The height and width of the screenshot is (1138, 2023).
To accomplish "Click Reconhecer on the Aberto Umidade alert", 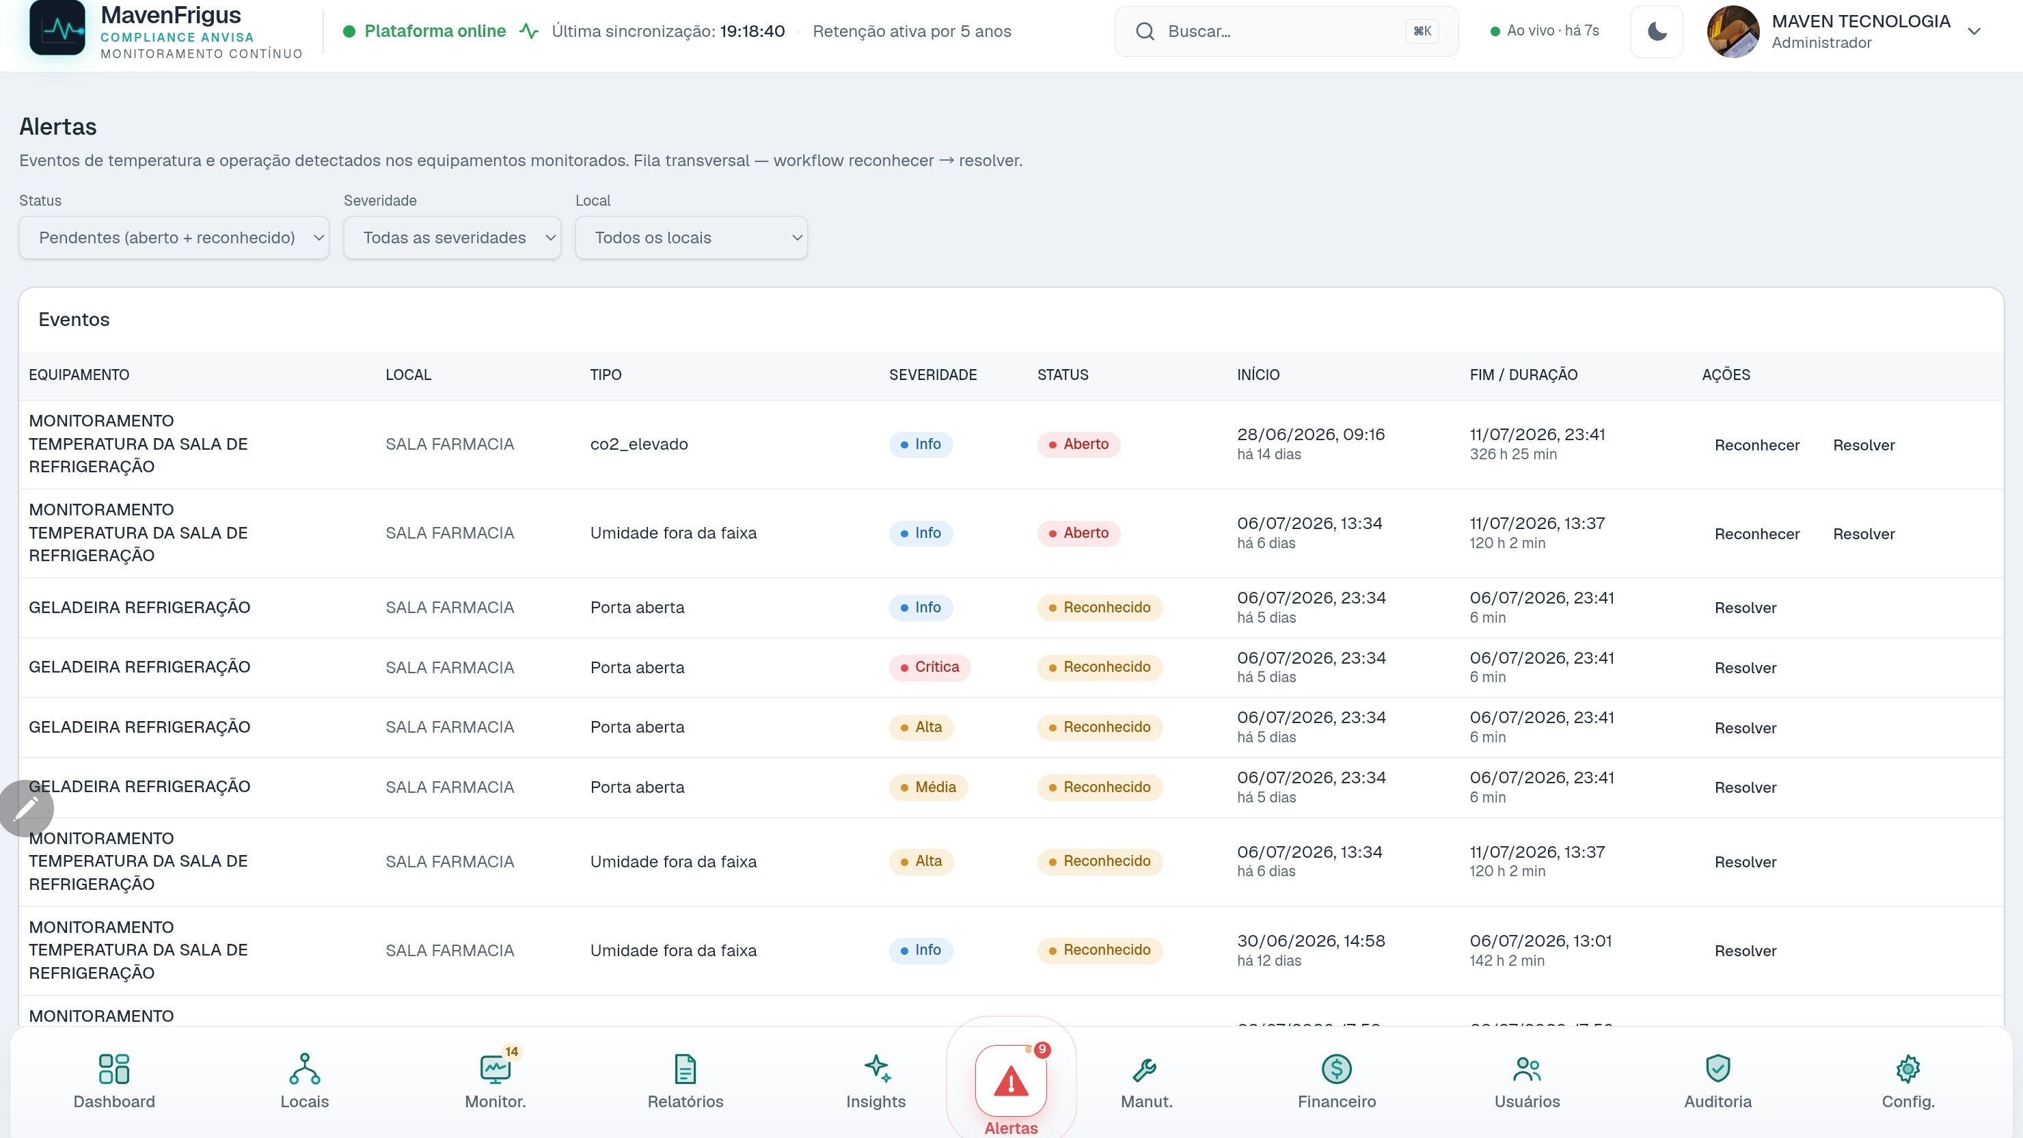I will (x=1756, y=533).
